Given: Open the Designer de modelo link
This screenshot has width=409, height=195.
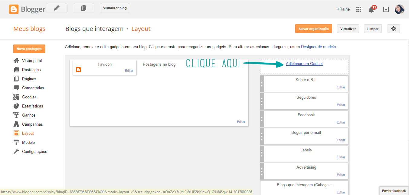Looking at the screenshot, I should 319,47.
